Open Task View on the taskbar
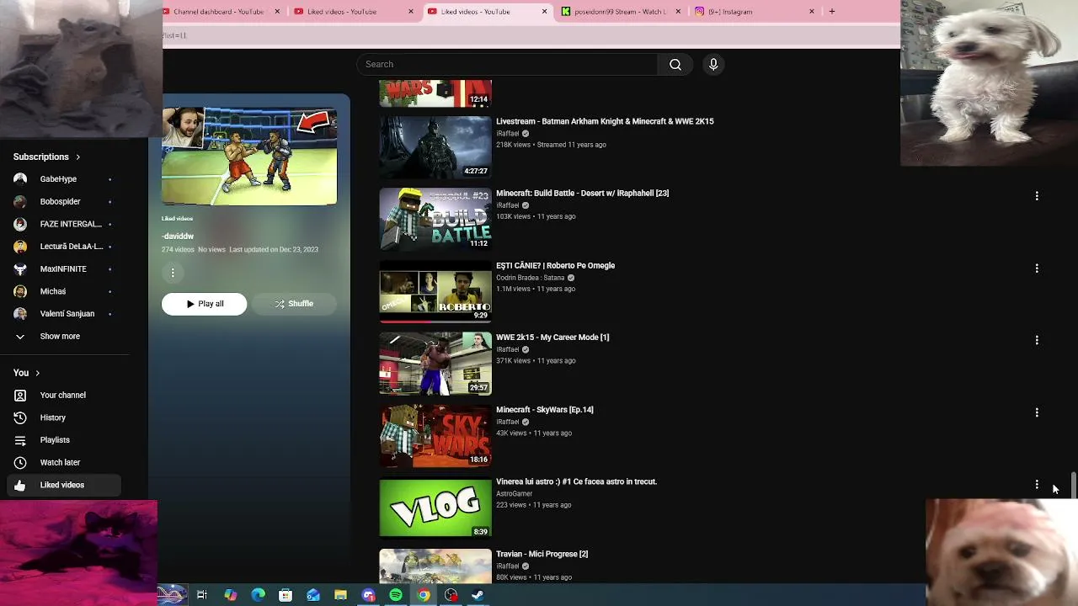1078x606 pixels. coord(202,595)
